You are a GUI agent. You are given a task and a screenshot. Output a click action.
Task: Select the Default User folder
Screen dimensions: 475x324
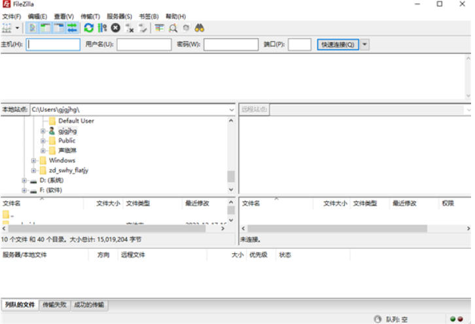coord(76,121)
